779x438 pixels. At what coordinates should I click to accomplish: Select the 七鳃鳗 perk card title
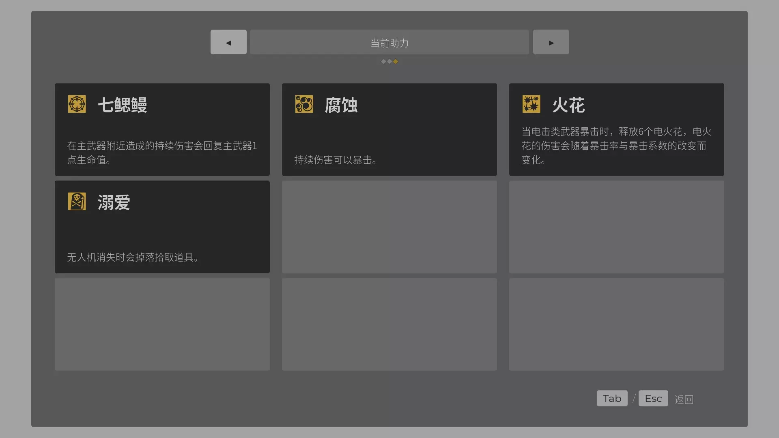click(122, 105)
